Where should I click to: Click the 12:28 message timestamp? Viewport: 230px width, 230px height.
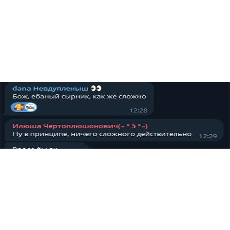point(138,111)
